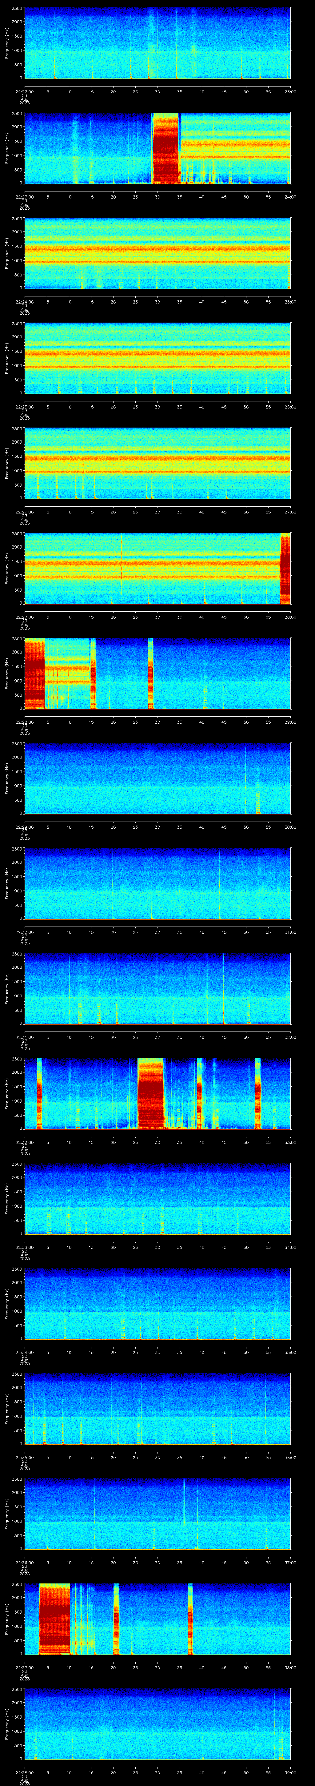Click the spectrogram panel starting at 22:30:00
The width and height of the screenshot is (315, 1786).
157,883
